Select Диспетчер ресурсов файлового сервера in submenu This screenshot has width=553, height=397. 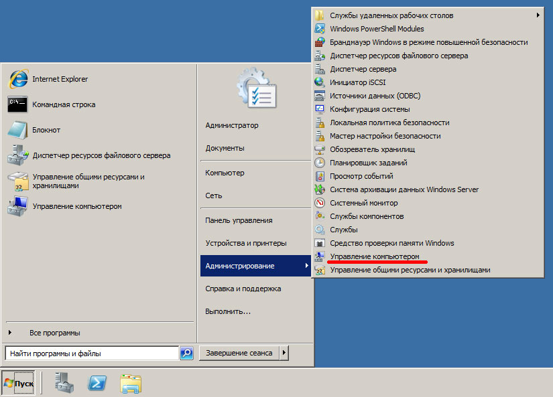pos(399,56)
